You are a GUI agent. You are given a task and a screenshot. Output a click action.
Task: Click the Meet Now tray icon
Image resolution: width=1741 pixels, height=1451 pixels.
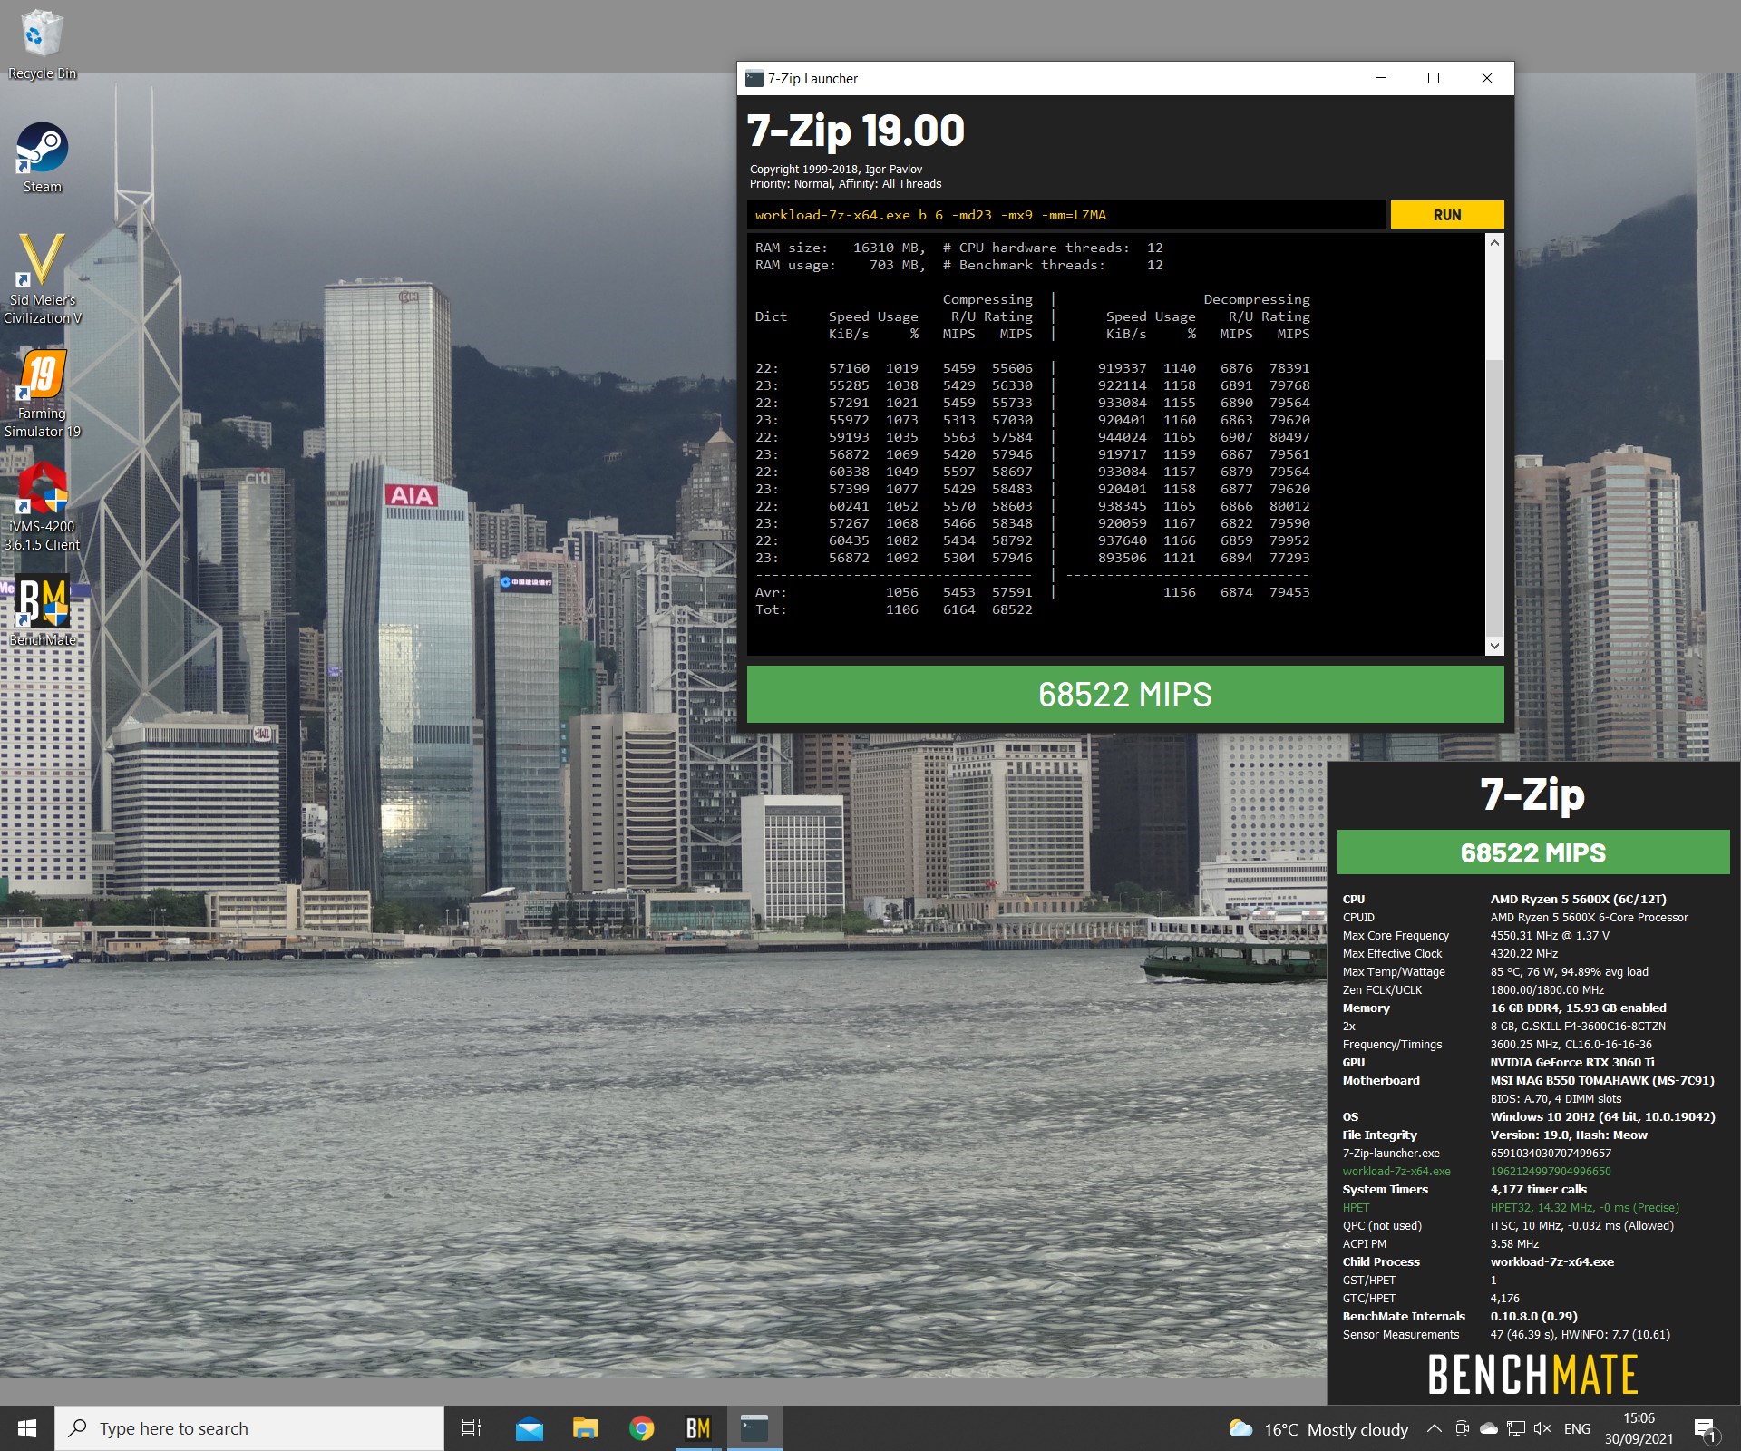pyautogui.click(x=1462, y=1429)
